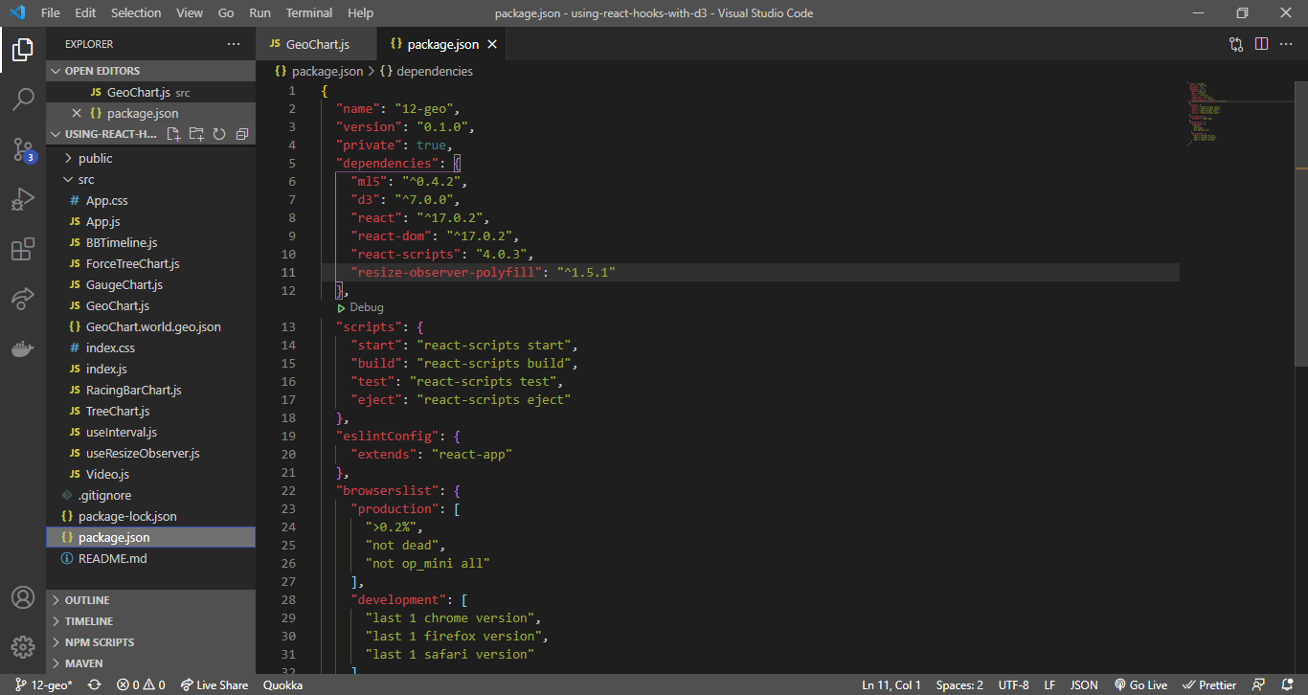Click the Quokka status bar item
The width and height of the screenshot is (1308, 695).
point(282,684)
